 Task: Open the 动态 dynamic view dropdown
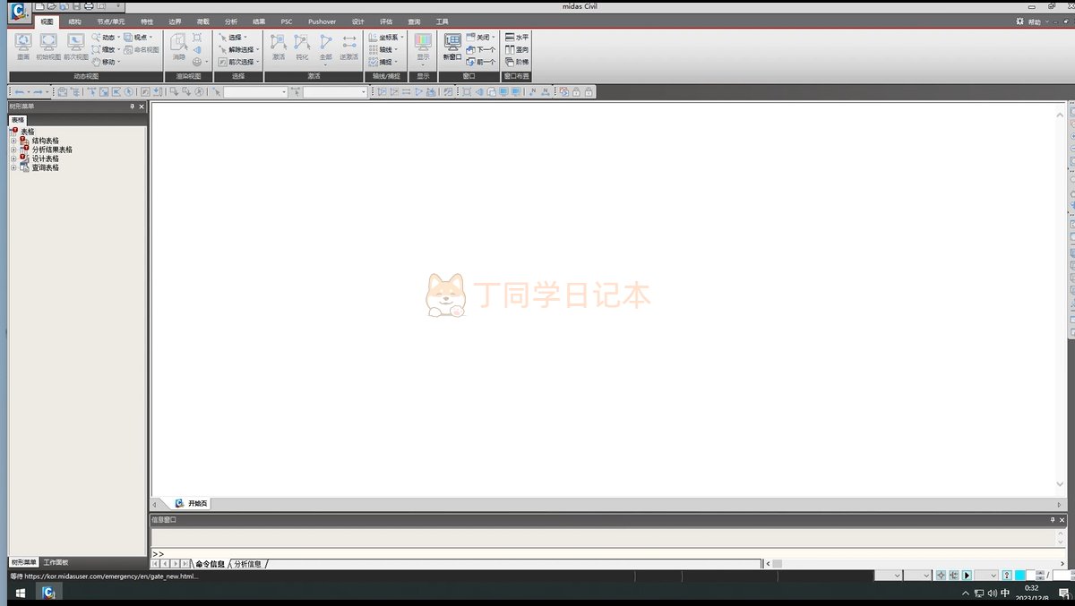pyautogui.click(x=106, y=38)
